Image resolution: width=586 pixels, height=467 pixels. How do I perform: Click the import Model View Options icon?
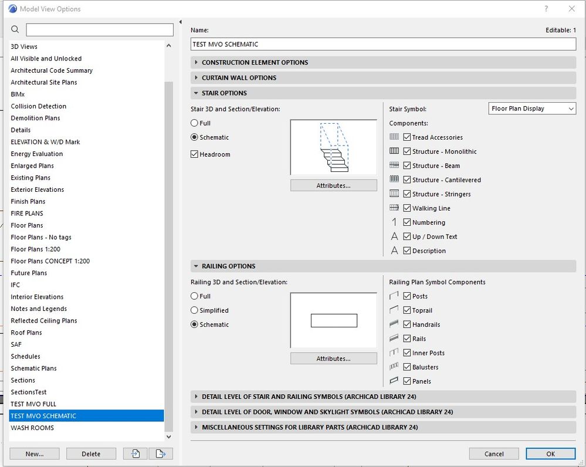point(136,454)
